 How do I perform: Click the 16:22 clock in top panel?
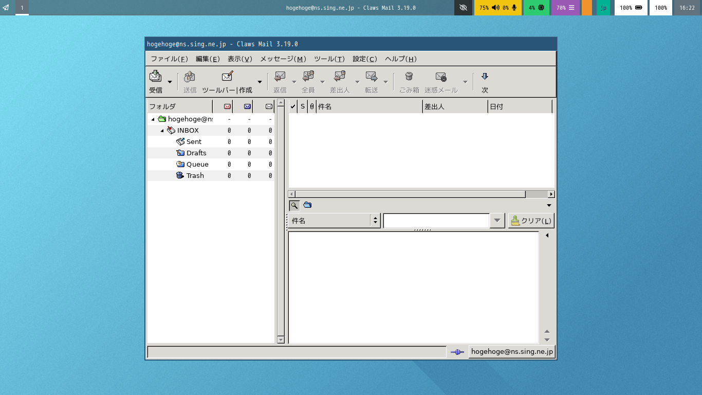coord(687,8)
